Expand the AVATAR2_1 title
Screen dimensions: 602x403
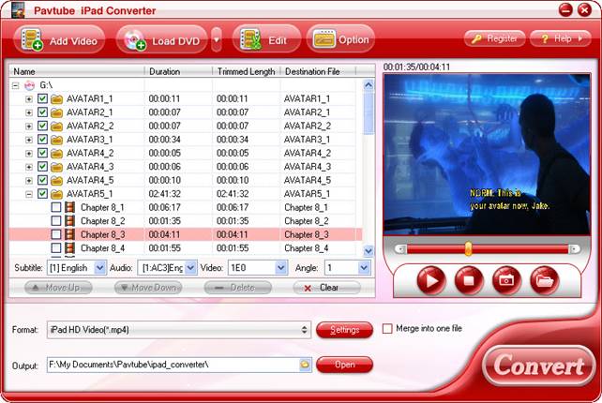29,112
